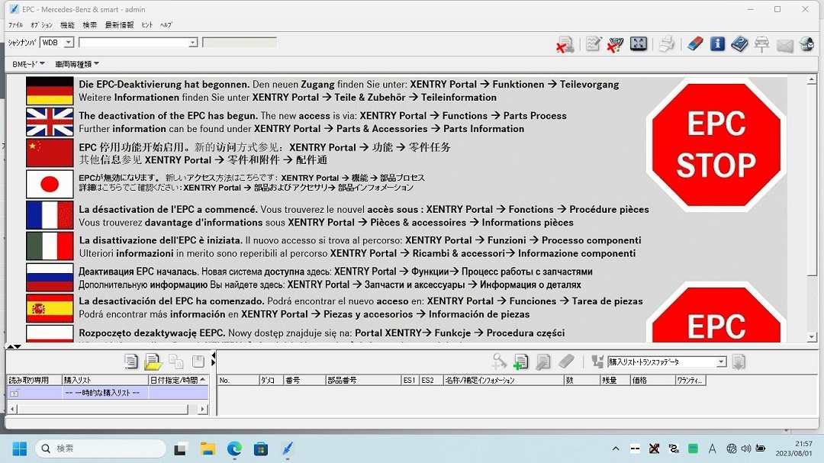Viewport: 824px width, 463px height.
Task: Click the globe mail icon in toolbar
Action: point(806,44)
